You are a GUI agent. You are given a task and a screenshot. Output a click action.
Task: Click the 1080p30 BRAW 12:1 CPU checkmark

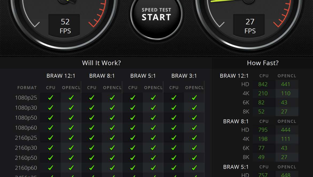point(51,108)
